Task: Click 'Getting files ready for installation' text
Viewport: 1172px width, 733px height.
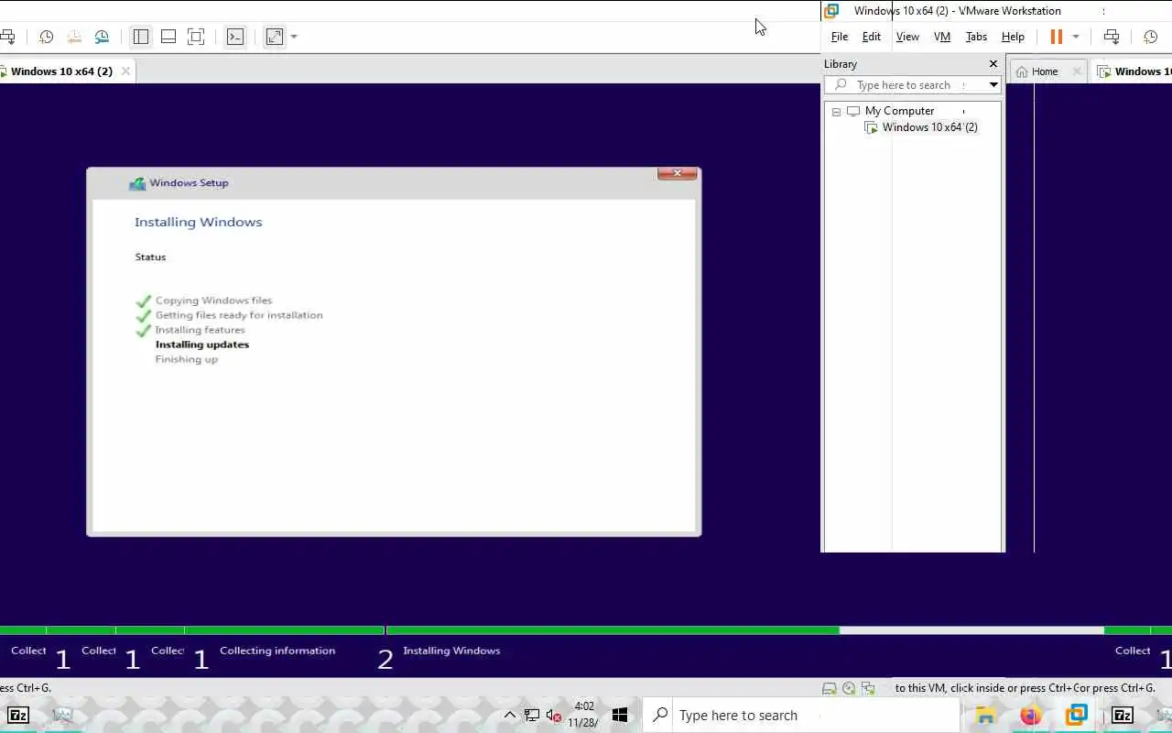Action: [239, 315]
